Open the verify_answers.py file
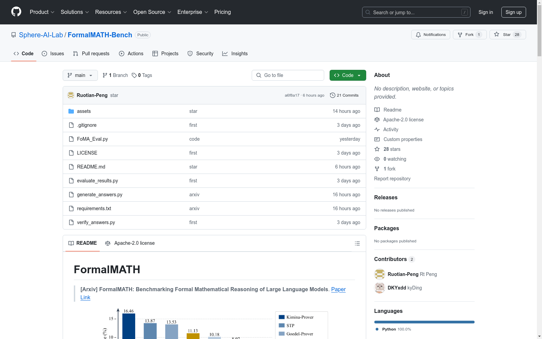This screenshot has width=542, height=339. point(96,222)
